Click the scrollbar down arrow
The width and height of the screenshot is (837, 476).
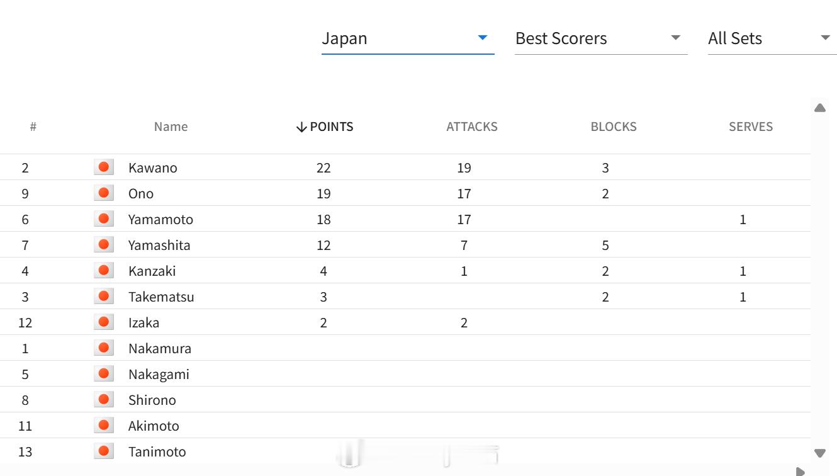[819, 453]
